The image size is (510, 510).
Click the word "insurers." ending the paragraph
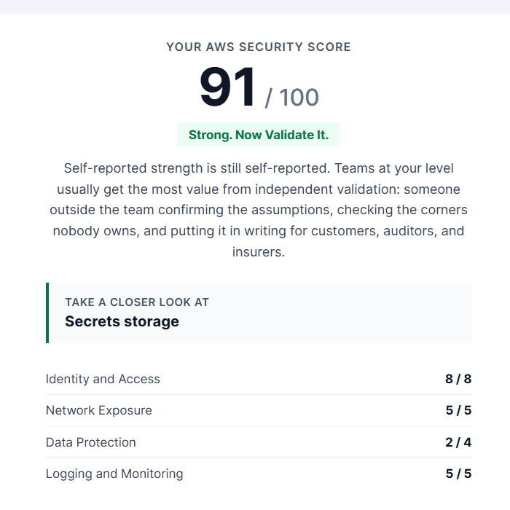pyautogui.click(x=259, y=252)
